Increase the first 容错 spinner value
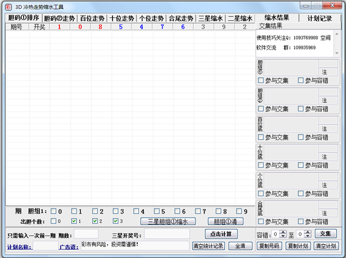This screenshot has height=258, width=346. pyautogui.click(x=284, y=231)
